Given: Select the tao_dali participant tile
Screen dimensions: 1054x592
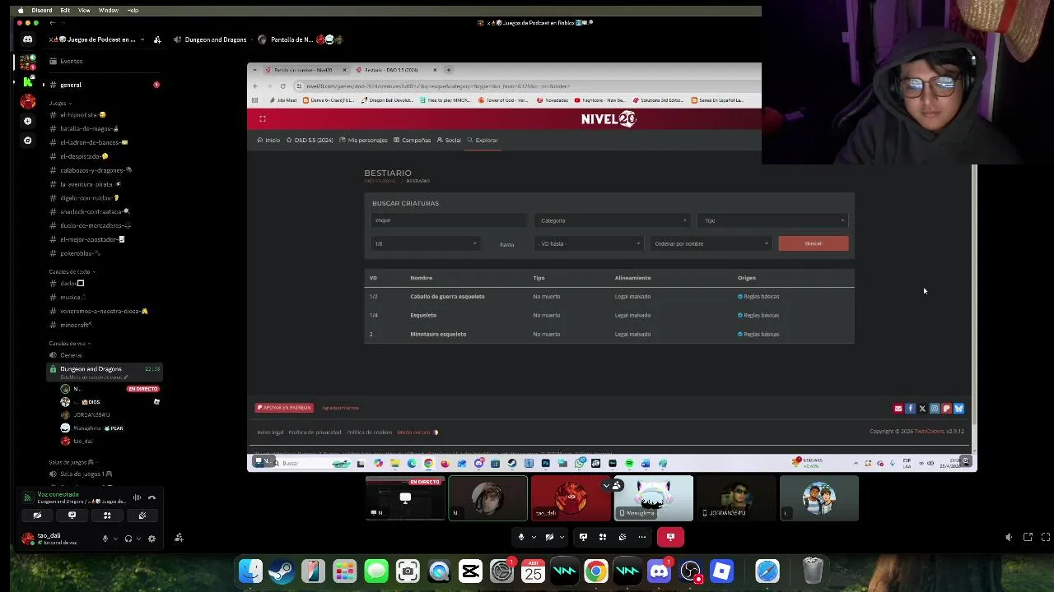Looking at the screenshot, I should 571,498.
